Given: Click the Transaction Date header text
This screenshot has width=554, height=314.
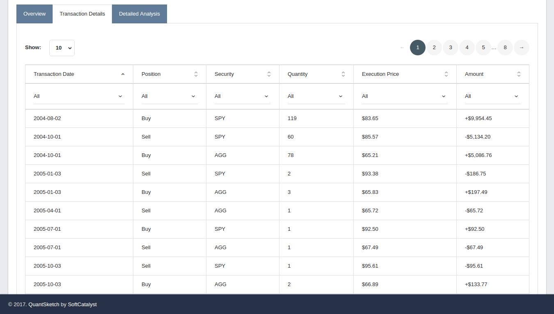Looking at the screenshot, I should (54, 74).
